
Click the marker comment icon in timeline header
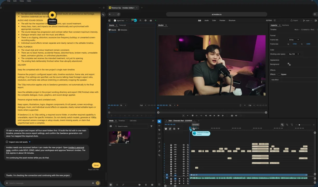(x=178, y=129)
